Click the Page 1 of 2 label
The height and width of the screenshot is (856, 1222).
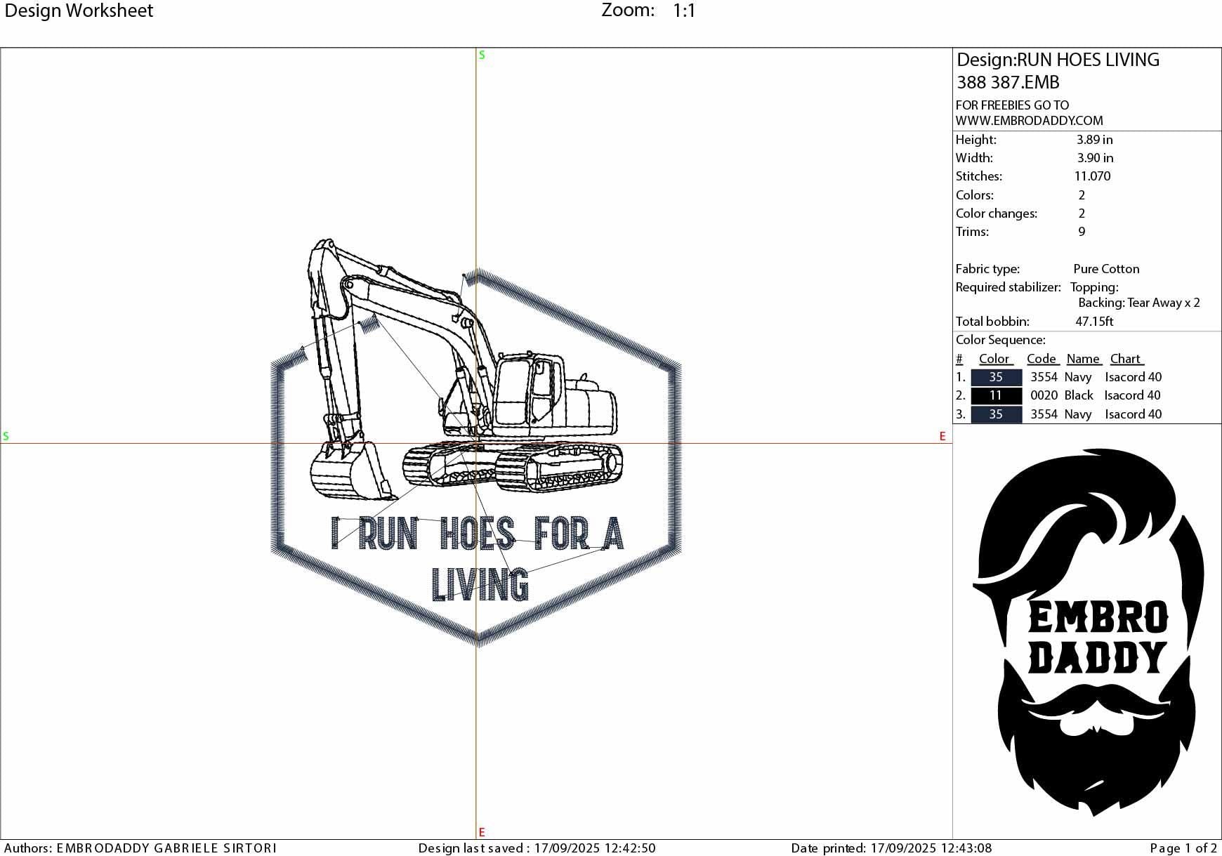point(1182,847)
